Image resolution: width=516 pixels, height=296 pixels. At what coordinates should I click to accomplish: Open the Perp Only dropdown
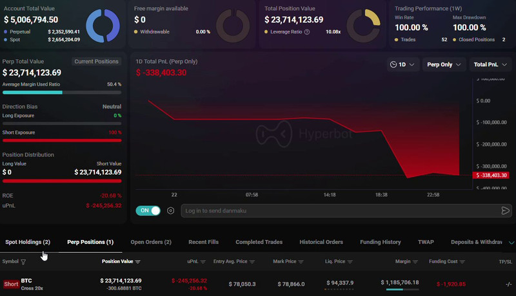tap(444, 64)
